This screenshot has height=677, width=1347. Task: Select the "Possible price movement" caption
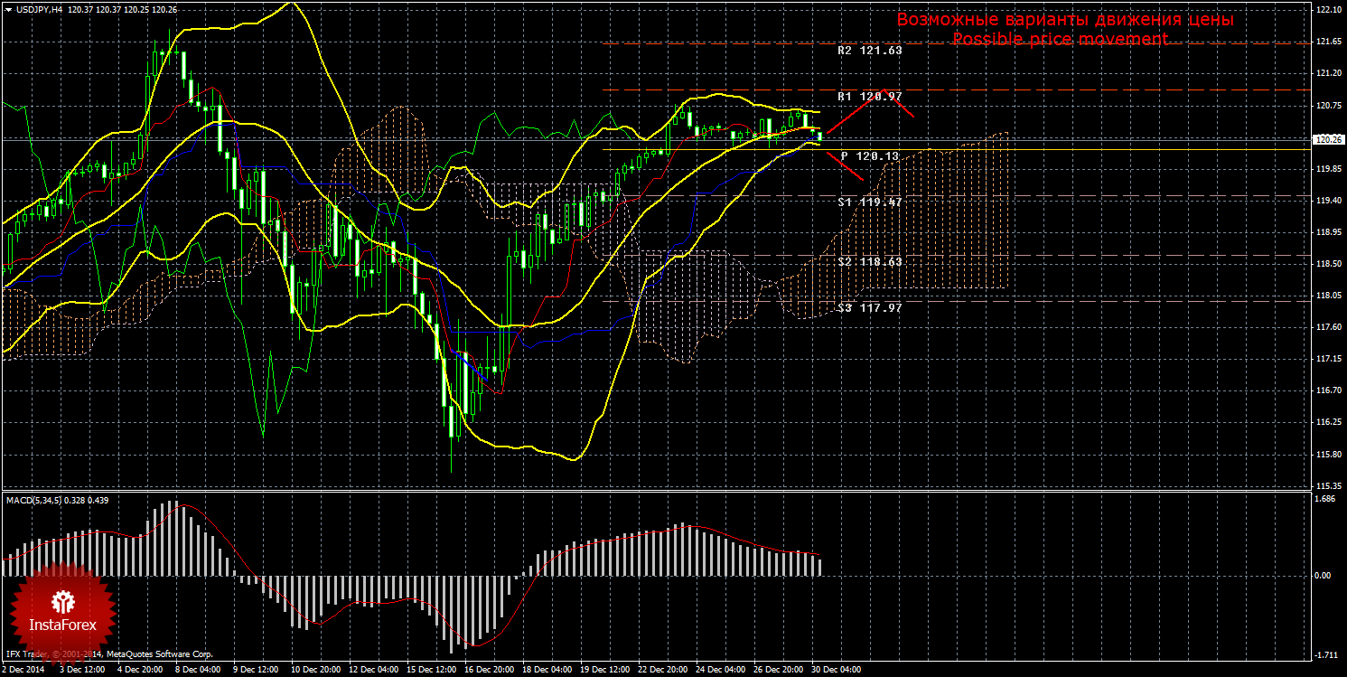tap(1060, 39)
